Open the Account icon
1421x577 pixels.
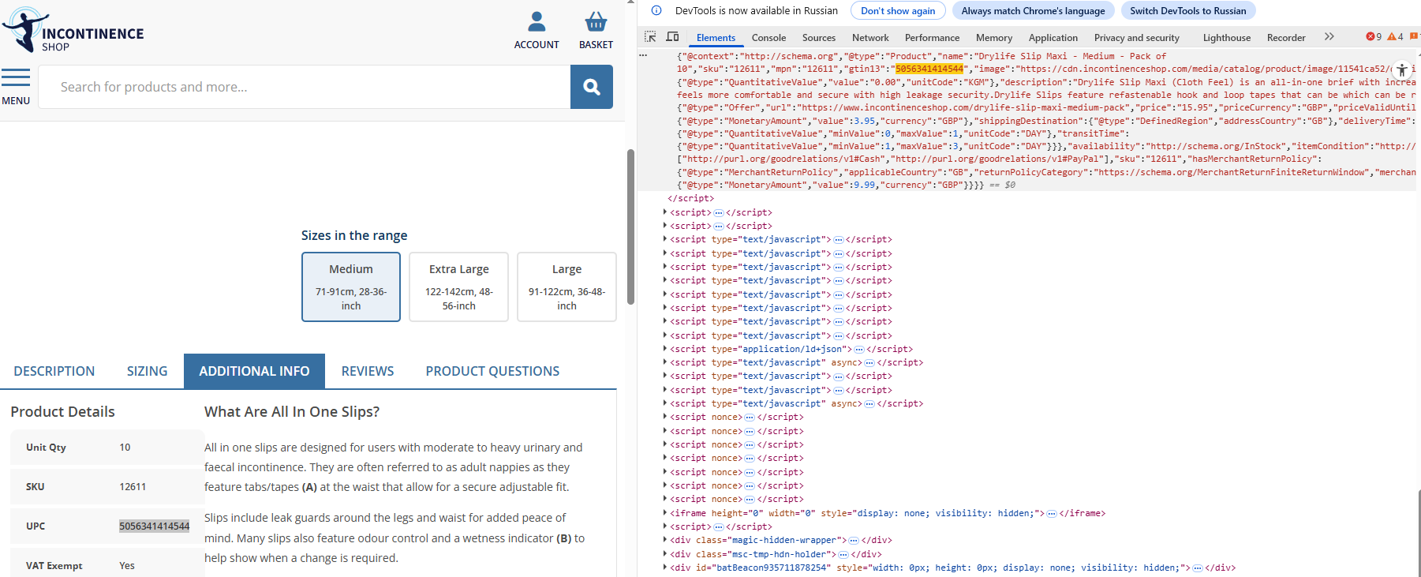pos(537,30)
